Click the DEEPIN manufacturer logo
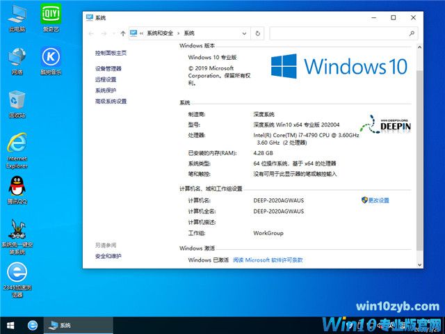Viewport: 445px width, 334px height. tap(385, 125)
